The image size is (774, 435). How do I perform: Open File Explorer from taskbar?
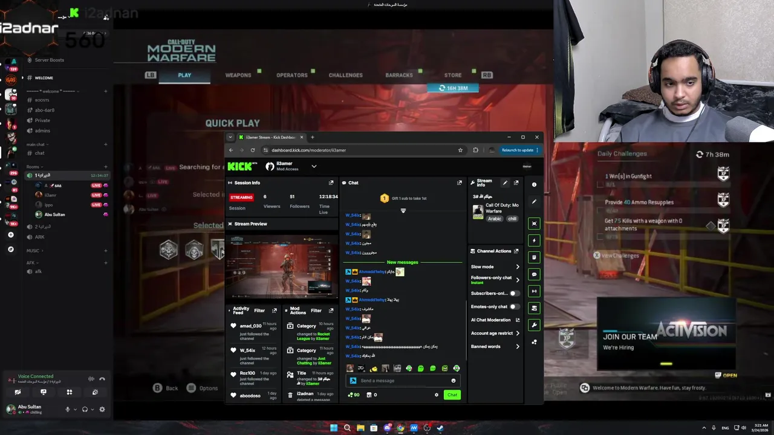(x=360, y=428)
